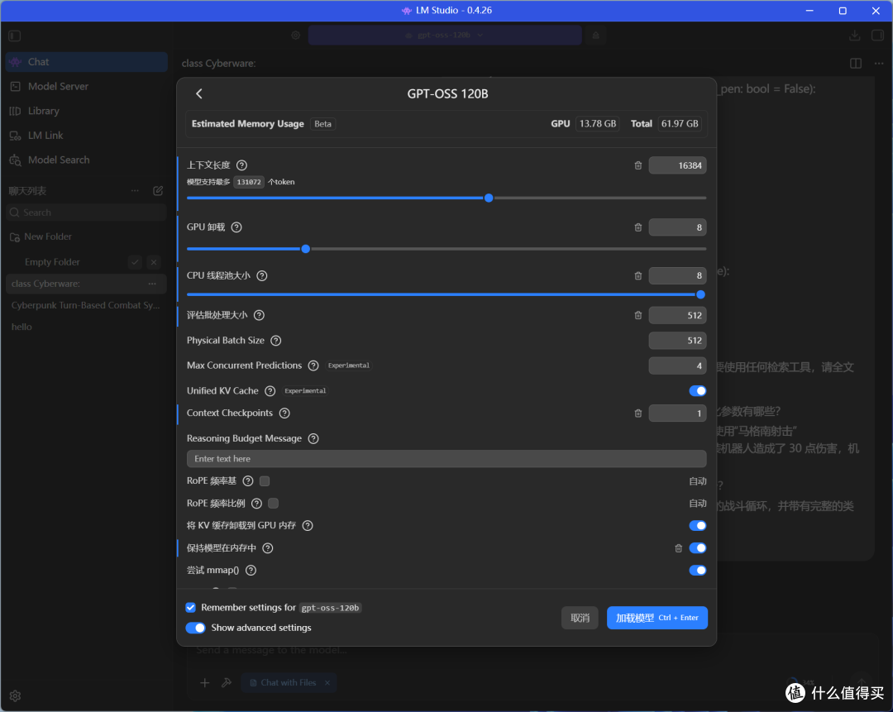
Task: Click the GPU 卸载 slider handle
Action: [x=306, y=249]
